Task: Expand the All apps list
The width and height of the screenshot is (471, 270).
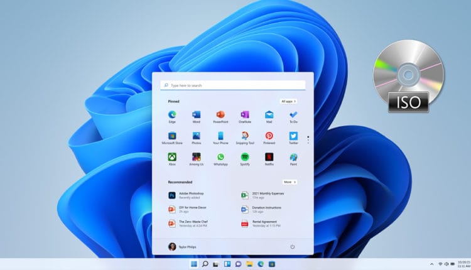Action: tap(288, 100)
